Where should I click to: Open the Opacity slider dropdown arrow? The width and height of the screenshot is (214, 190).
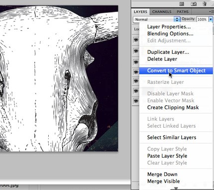pyautogui.click(x=211, y=19)
